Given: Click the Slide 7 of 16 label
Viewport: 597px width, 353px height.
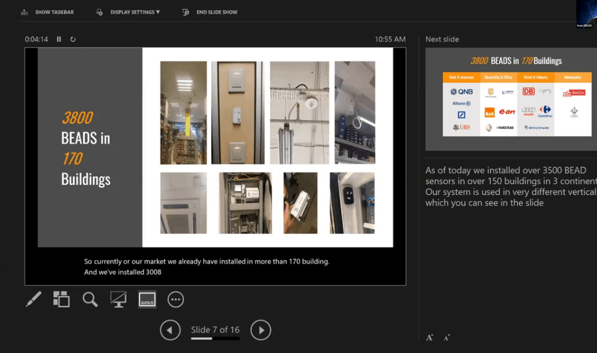Looking at the screenshot, I should coord(215,330).
